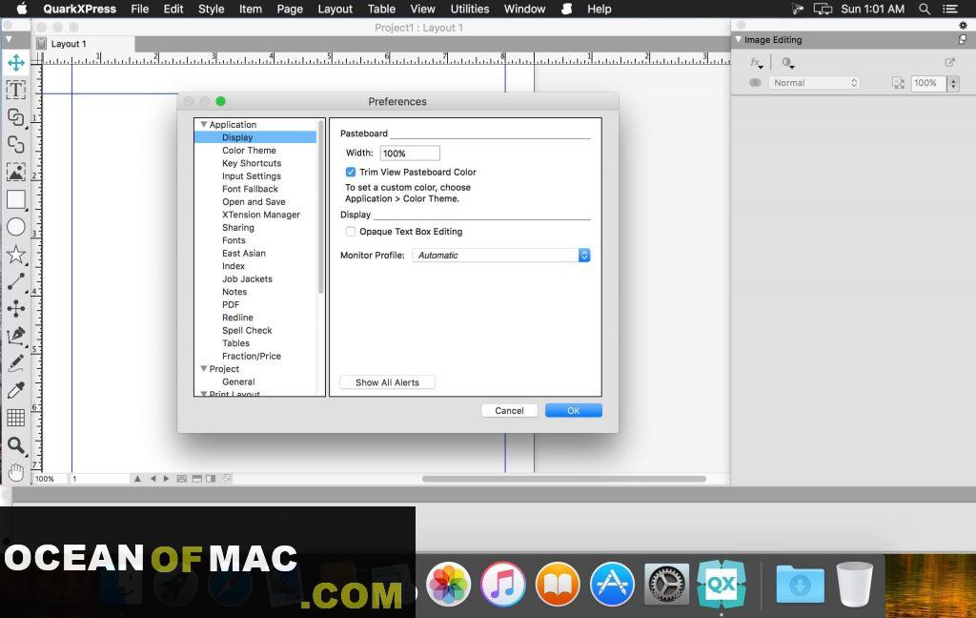The width and height of the screenshot is (976, 618).
Task: Collapse the Image Editing panel
Action: coord(739,39)
